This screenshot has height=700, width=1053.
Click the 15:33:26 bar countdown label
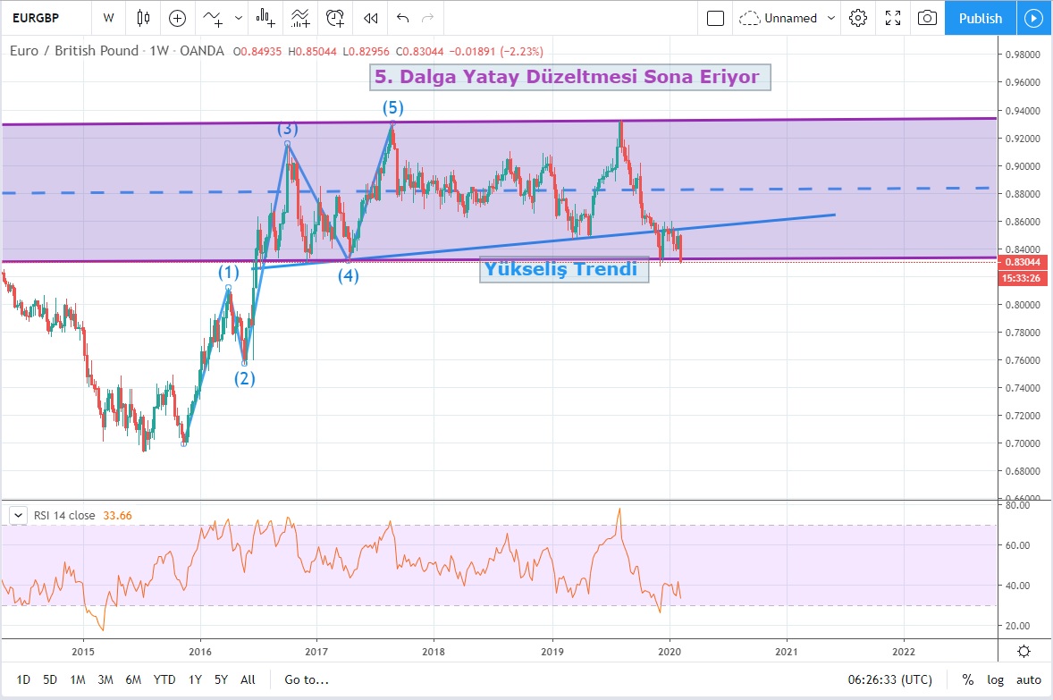coord(1023,278)
